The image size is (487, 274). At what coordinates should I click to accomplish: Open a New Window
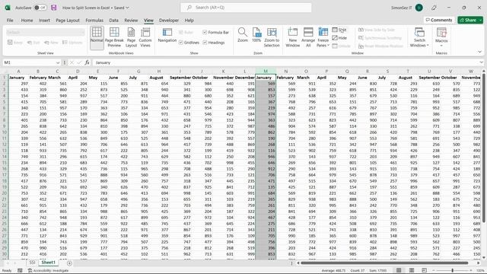pyautogui.click(x=292, y=37)
